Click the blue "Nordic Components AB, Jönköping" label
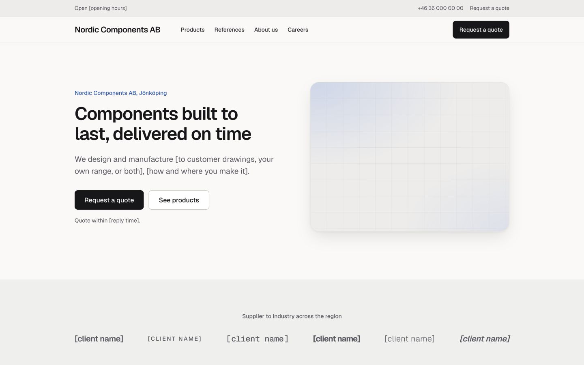This screenshot has height=365, width=584. tap(121, 93)
